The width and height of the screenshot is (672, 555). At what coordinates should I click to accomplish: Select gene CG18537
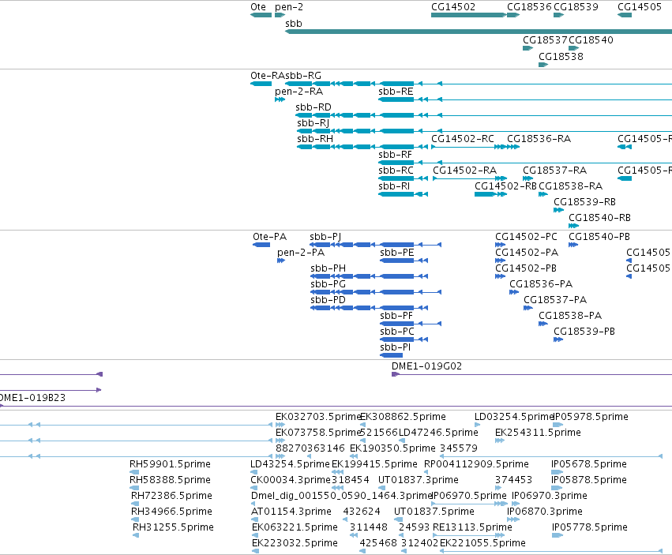[528, 48]
